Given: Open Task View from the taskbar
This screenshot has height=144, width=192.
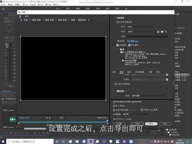Looking at the screenshot, I should (x=63, y=141).
